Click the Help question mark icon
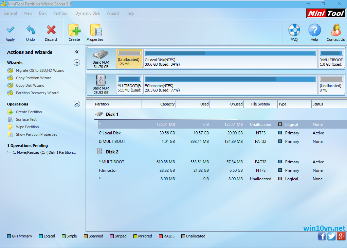Screen dimensions: 347x248 [x=314, y=30]
